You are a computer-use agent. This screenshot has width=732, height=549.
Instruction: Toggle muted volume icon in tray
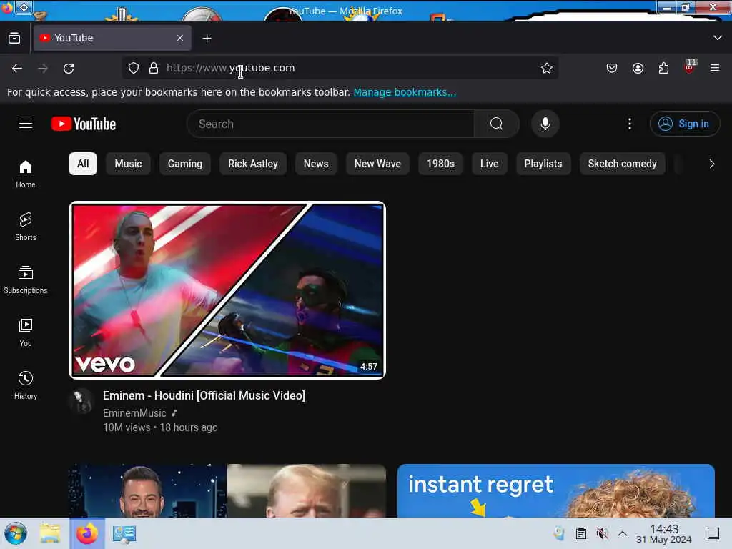(x=602, y=533)
